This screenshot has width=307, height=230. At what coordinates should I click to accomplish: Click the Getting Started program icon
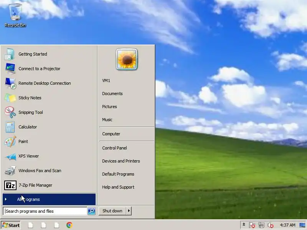[10, 54]
